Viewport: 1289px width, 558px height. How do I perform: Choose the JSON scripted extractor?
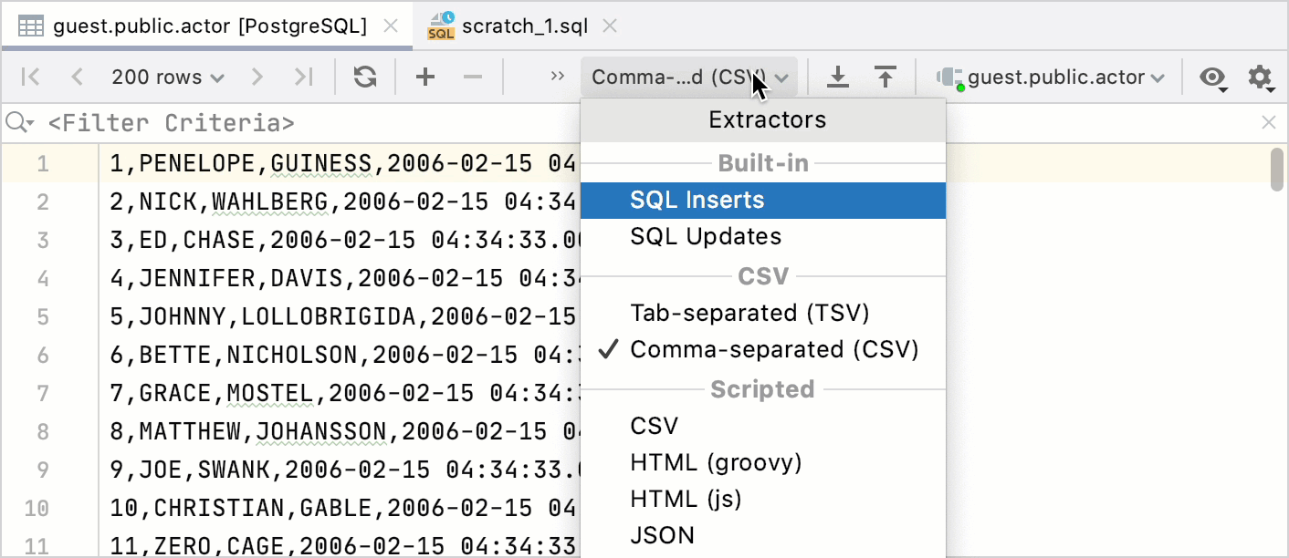[662, 535]
